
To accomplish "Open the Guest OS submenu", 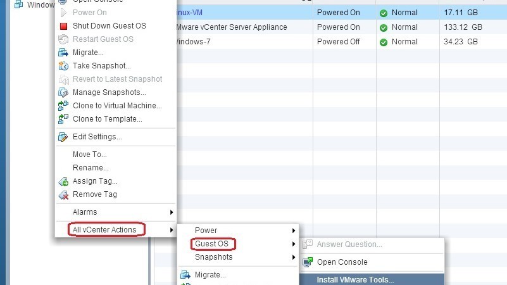I will point(211,244).
